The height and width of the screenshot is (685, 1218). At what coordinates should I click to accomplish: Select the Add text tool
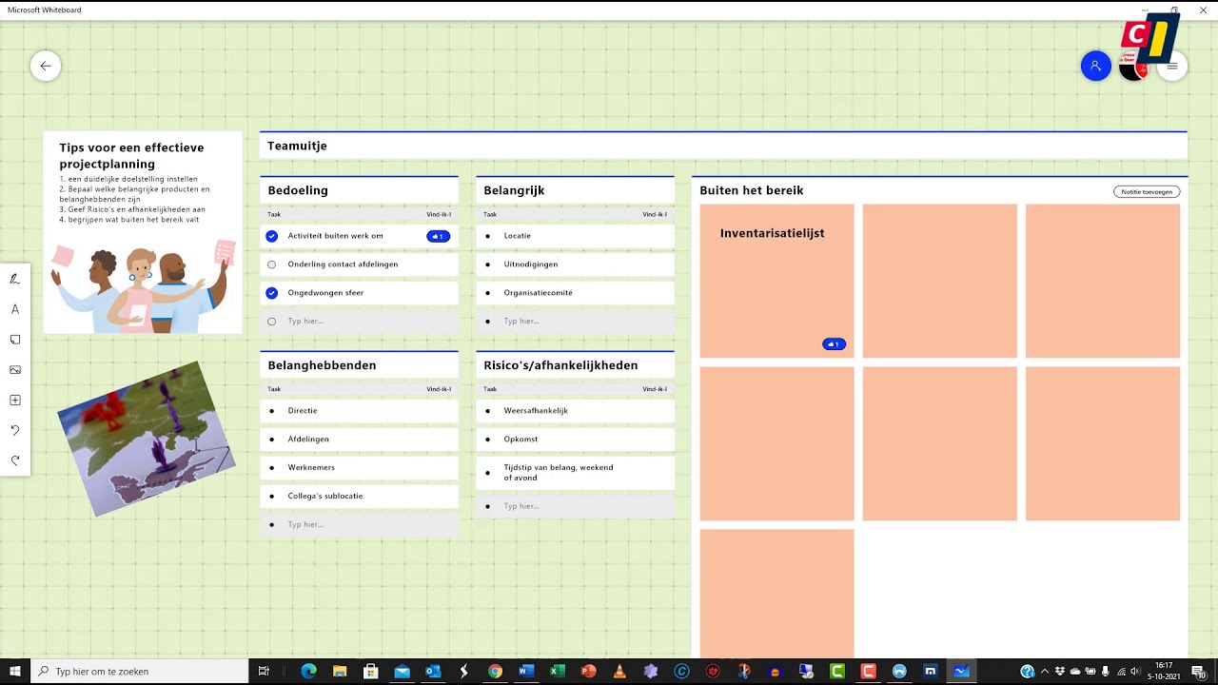tap(15, 309)
